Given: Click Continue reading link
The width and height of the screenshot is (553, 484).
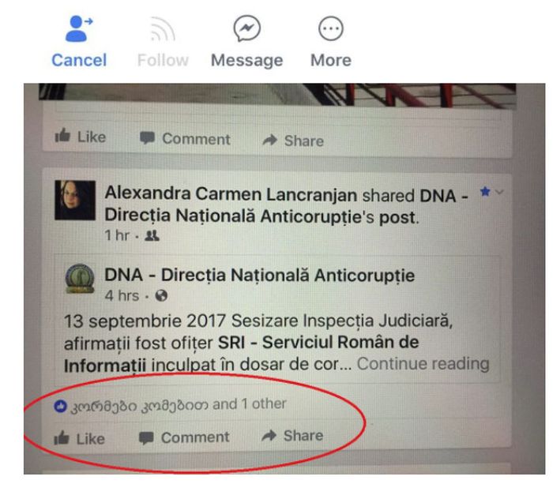Looking at the screenshot, I should [423, 363].
